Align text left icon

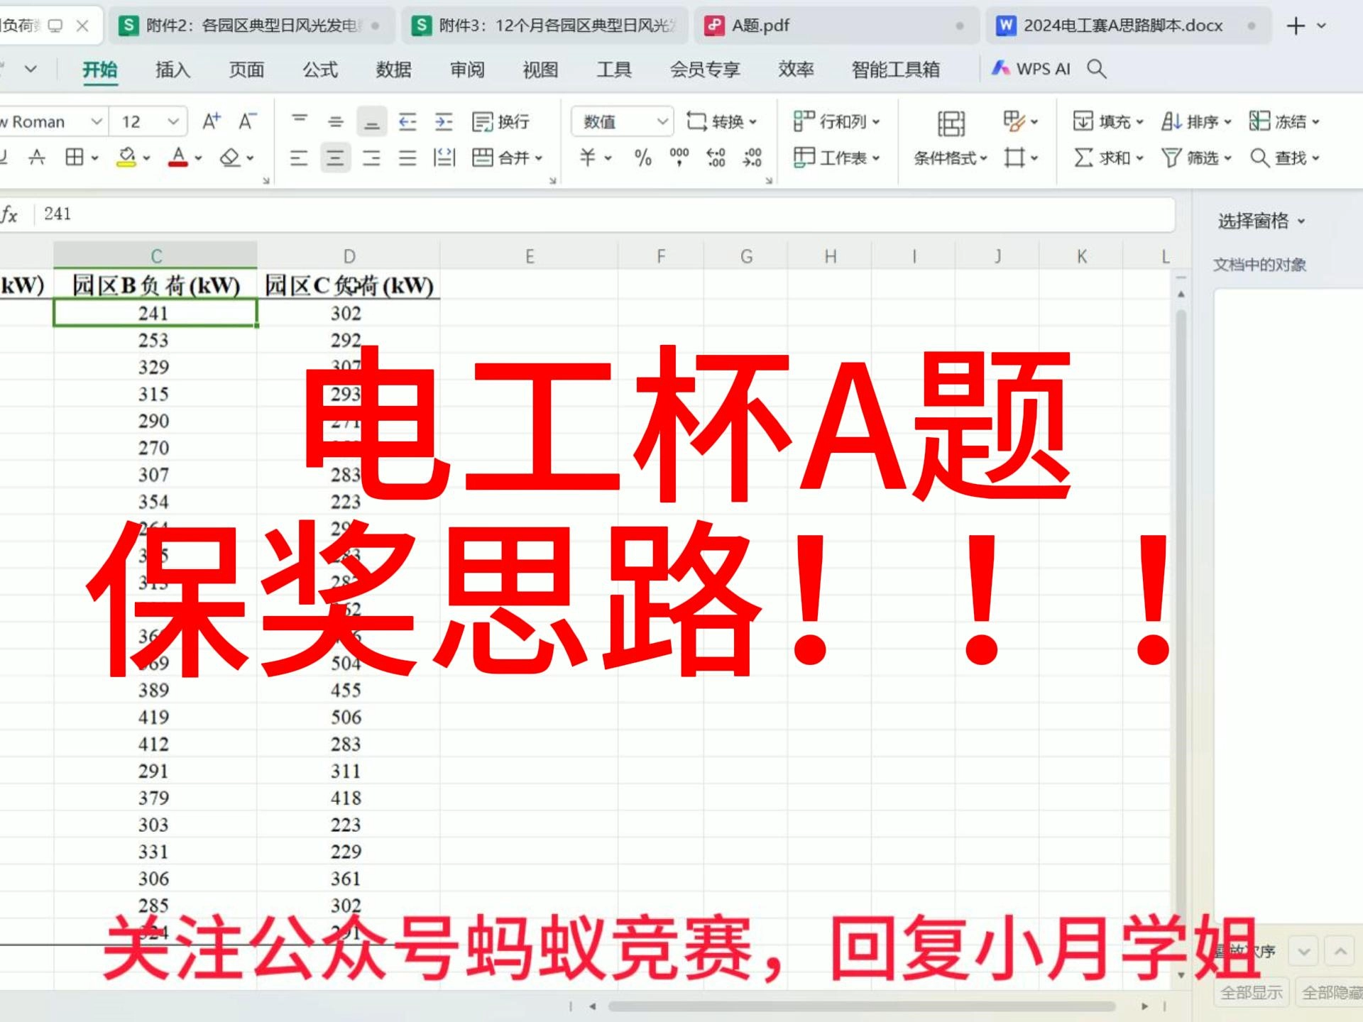pos(299,157)
